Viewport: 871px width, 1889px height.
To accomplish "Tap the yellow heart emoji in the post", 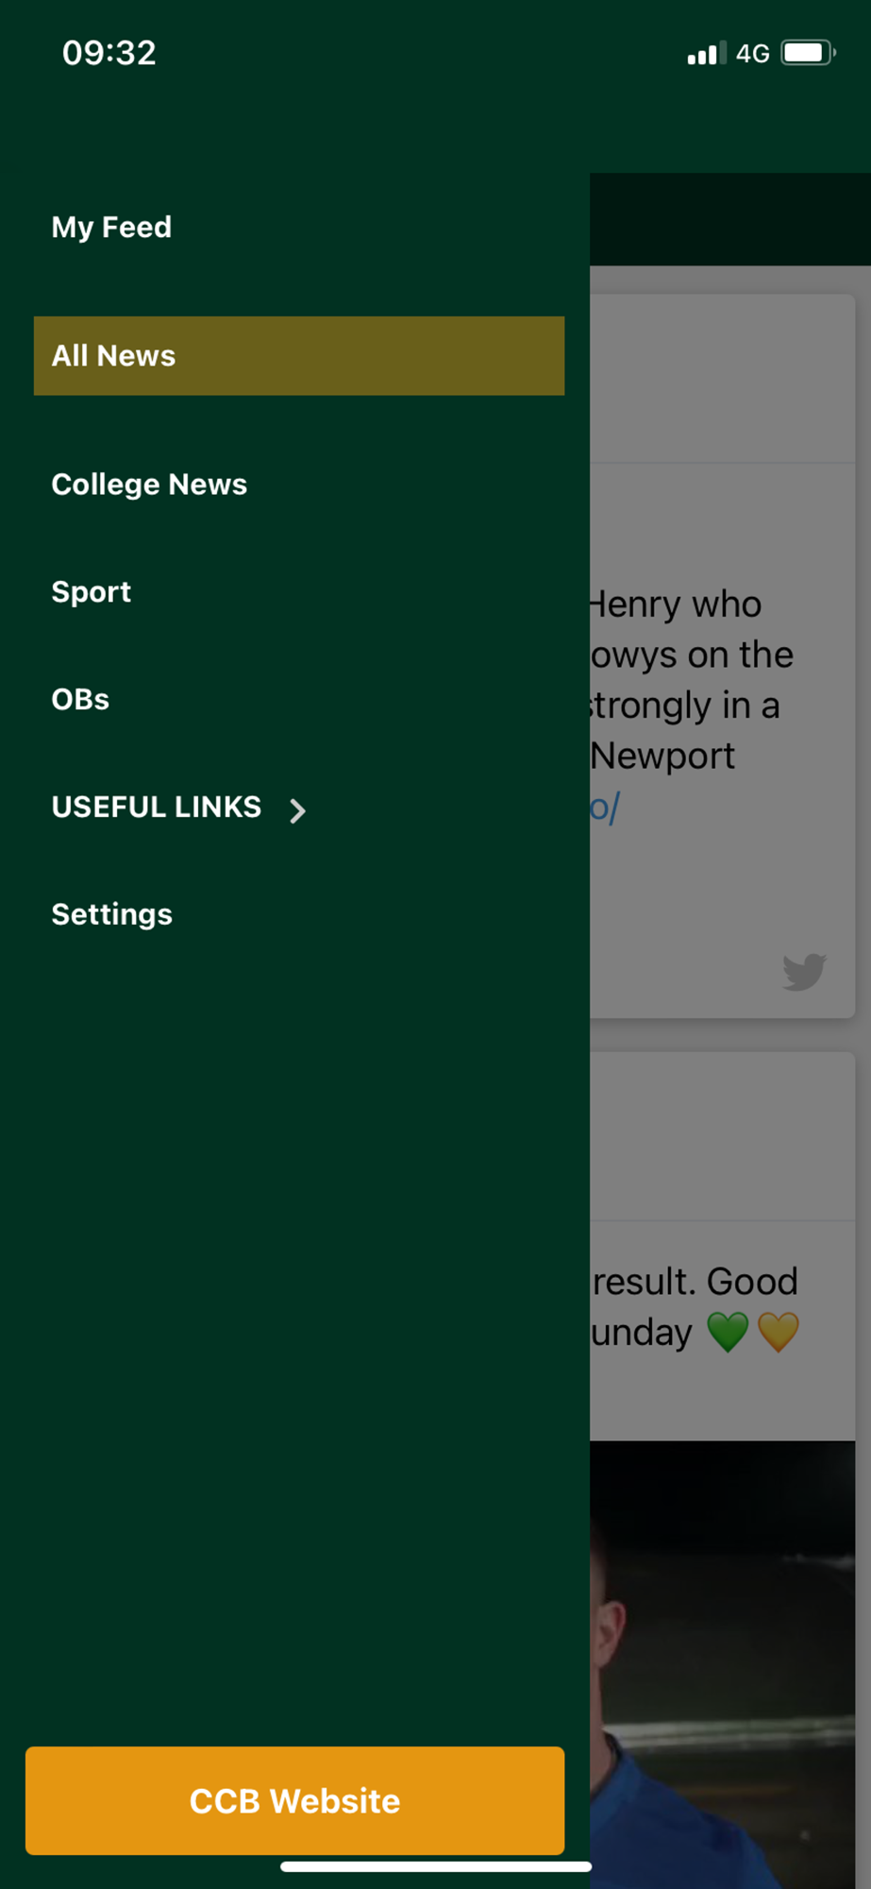I will [x=779, y=1332].
